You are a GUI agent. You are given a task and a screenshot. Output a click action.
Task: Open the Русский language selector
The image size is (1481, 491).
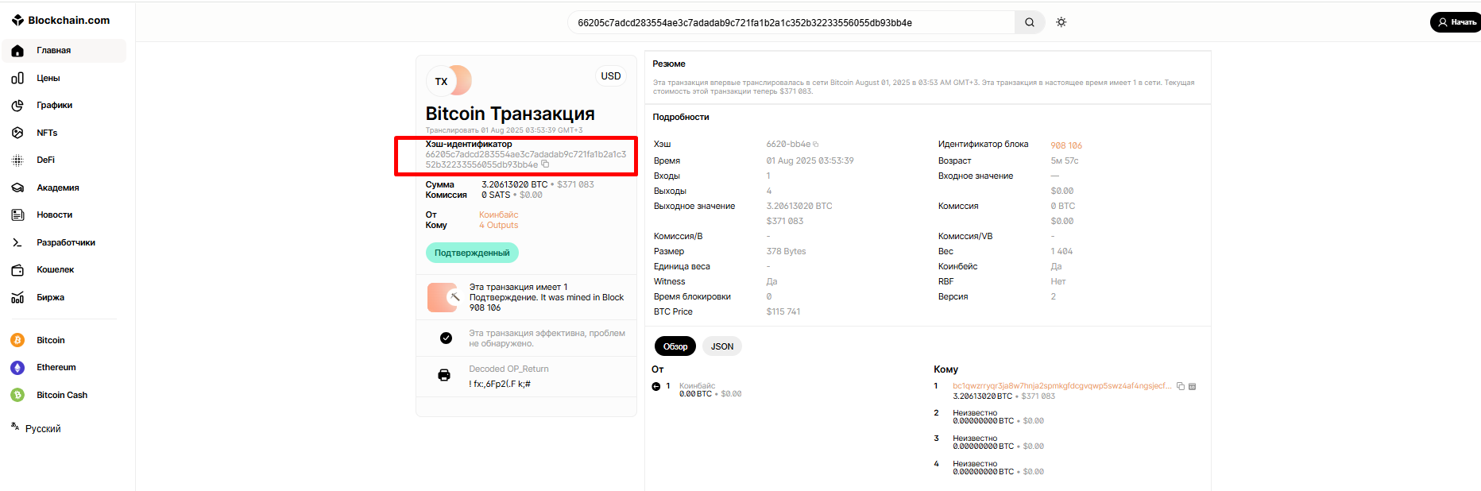point(43,428)
